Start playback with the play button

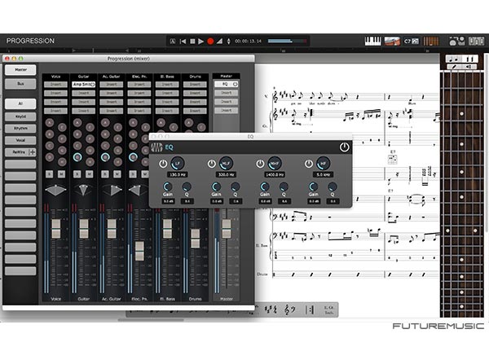201,42
